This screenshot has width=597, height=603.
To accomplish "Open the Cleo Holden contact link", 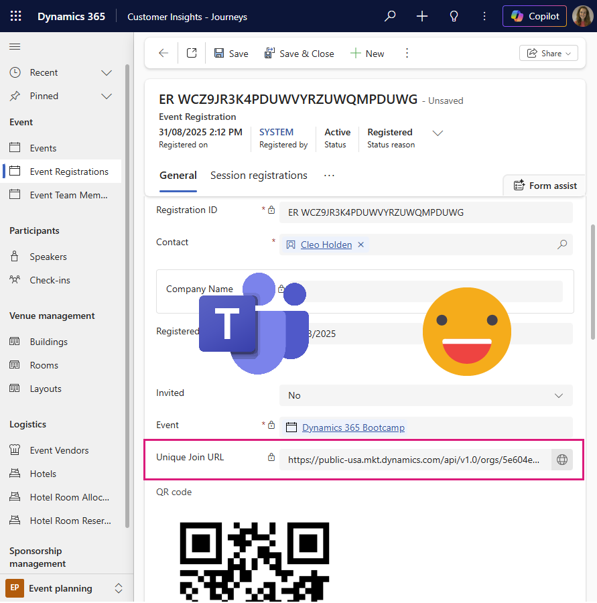I will pos(328,245).
